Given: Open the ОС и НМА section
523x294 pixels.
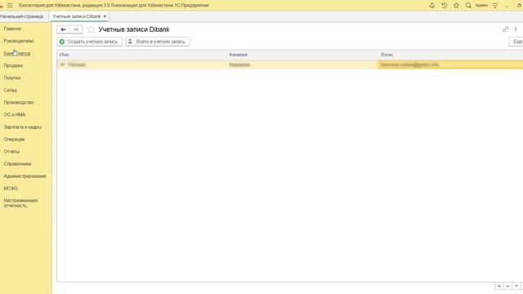Looking at the screenshot, I should (x=15, y=114).
